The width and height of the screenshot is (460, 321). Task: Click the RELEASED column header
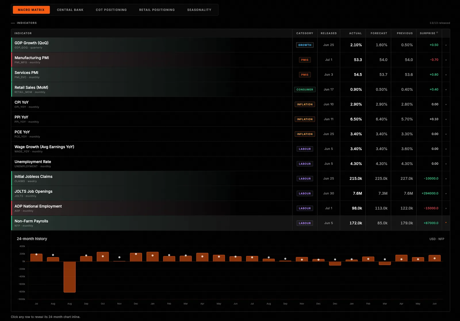pos(329,33)
